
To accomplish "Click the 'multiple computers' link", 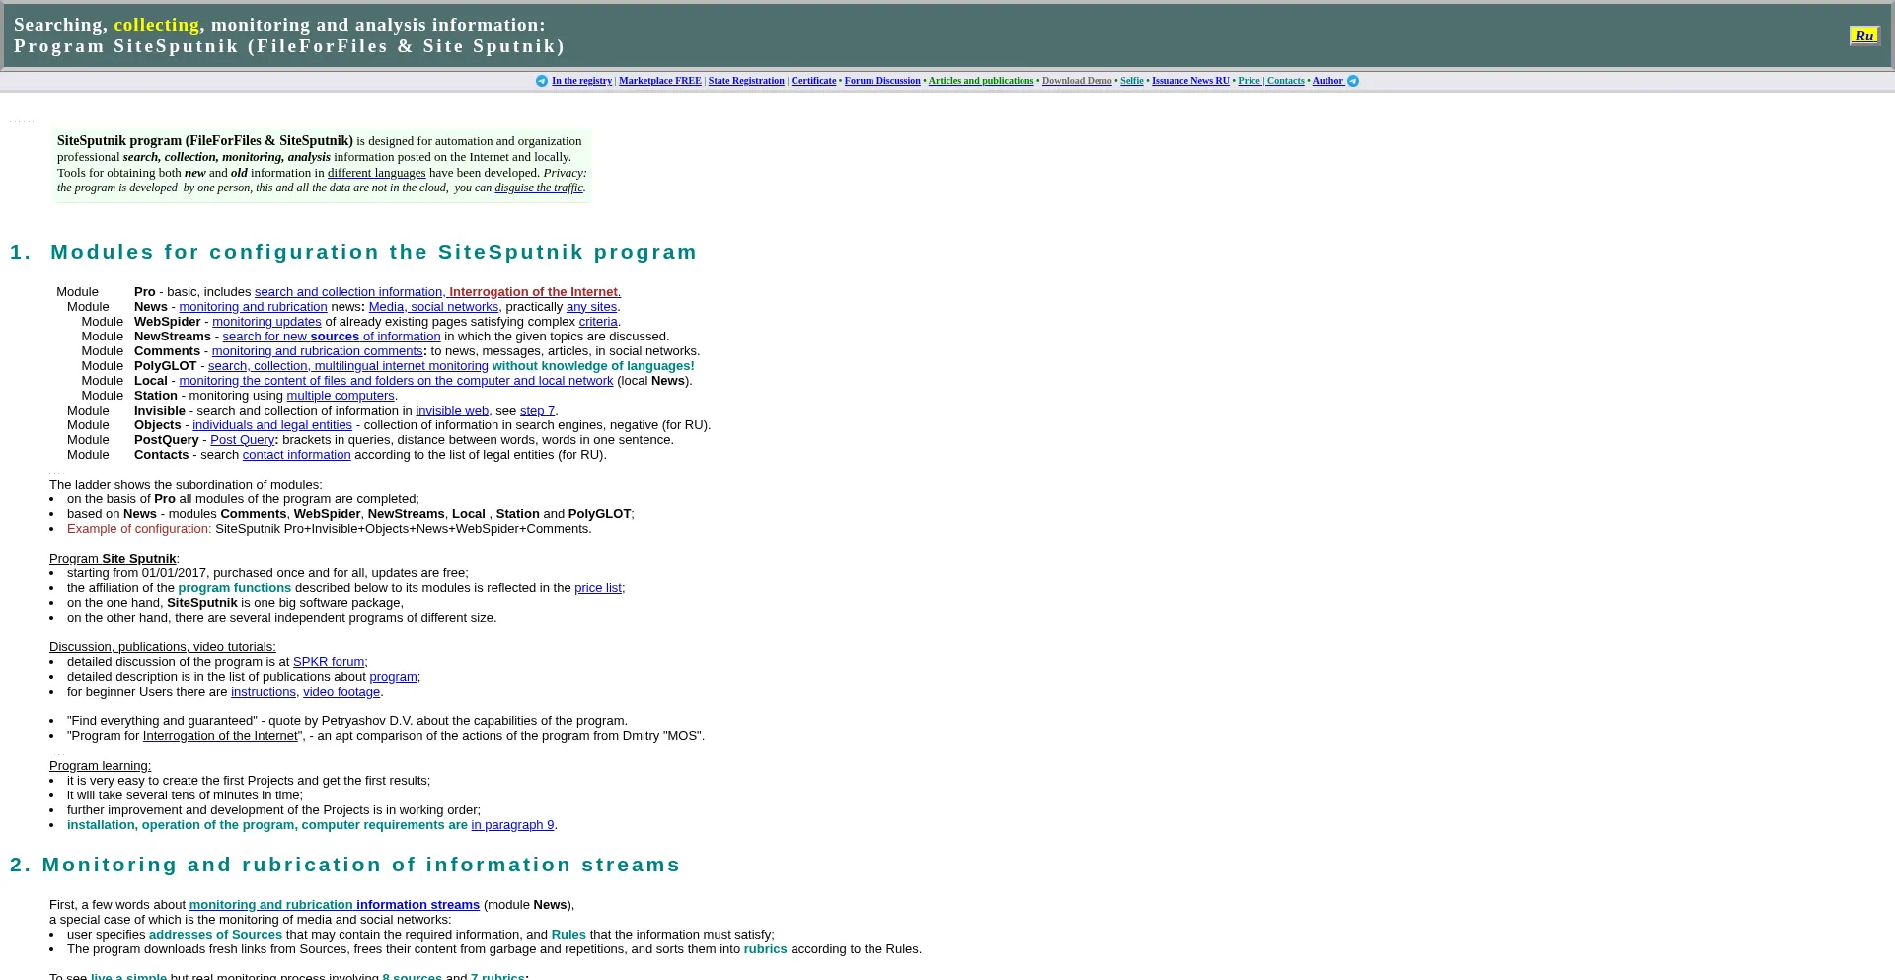I will click(341, 396).
